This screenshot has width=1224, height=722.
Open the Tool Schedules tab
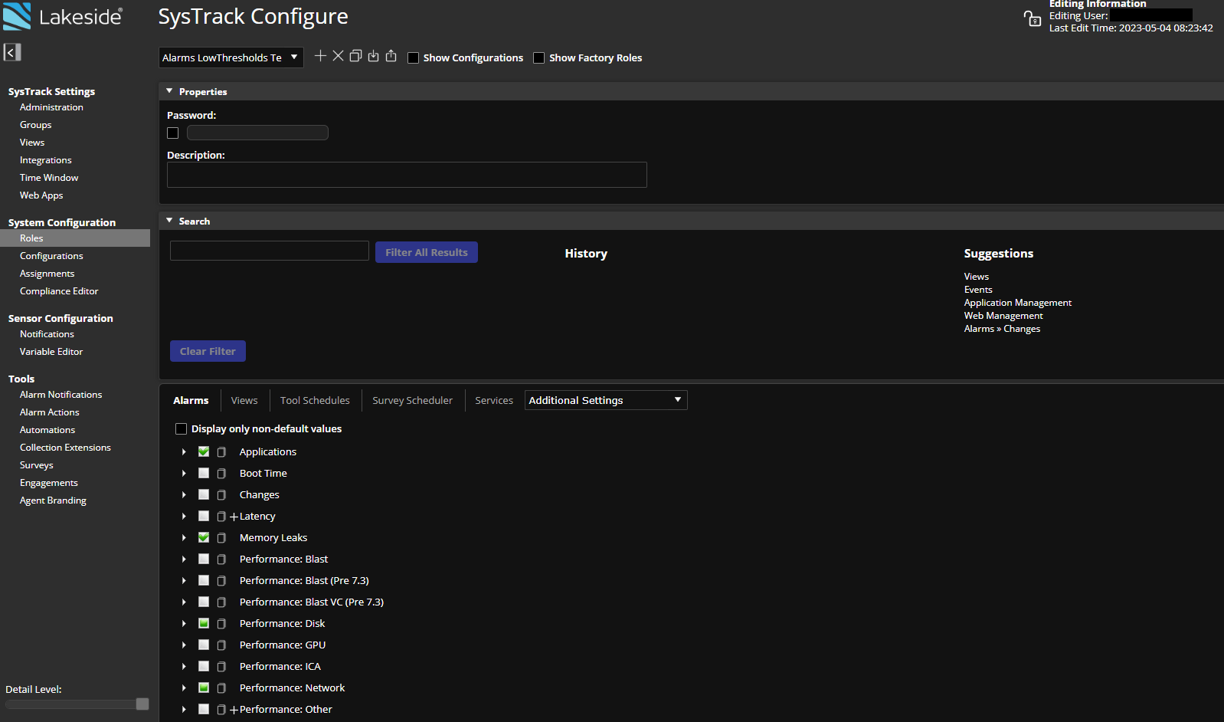point(315,400)
